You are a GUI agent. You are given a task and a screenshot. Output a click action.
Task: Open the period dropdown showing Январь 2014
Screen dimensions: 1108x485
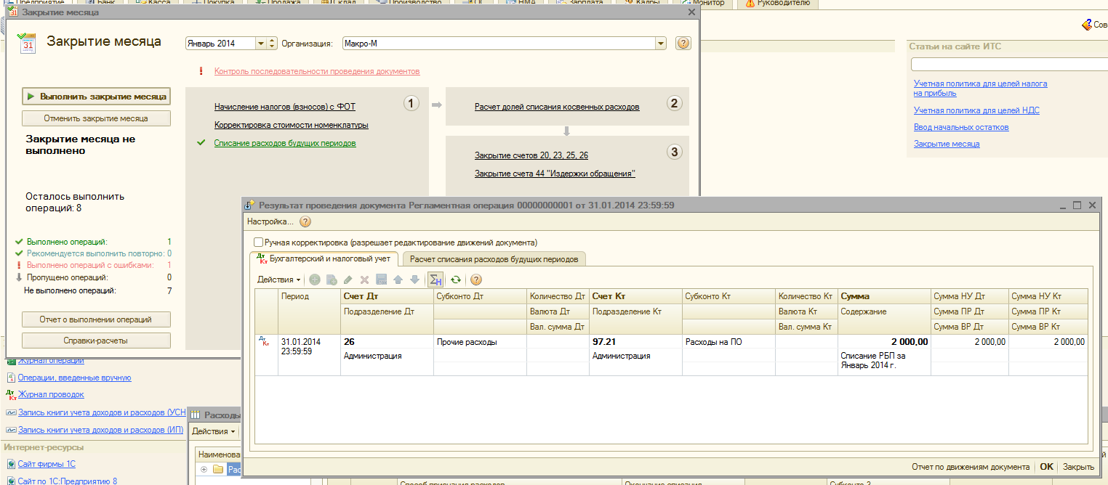pos(260,44)
